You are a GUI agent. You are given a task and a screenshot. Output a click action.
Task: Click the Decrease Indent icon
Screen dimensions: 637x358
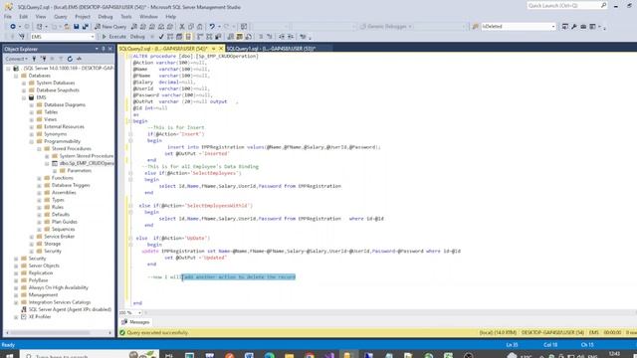tap(282, 37)
